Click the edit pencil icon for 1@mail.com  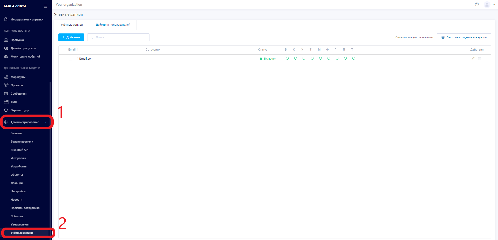(473, 59)
